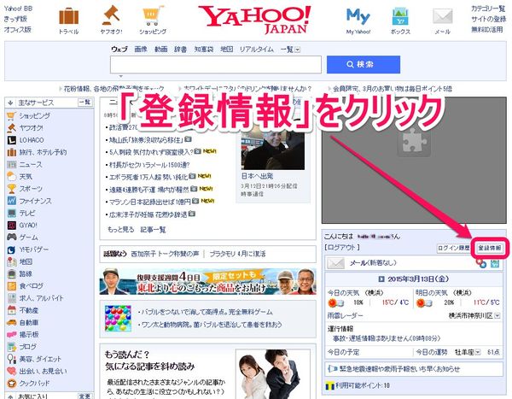Open headline マラソン日本記録出せば1億円
The image size is (512, 399).
tap(149, 202)
